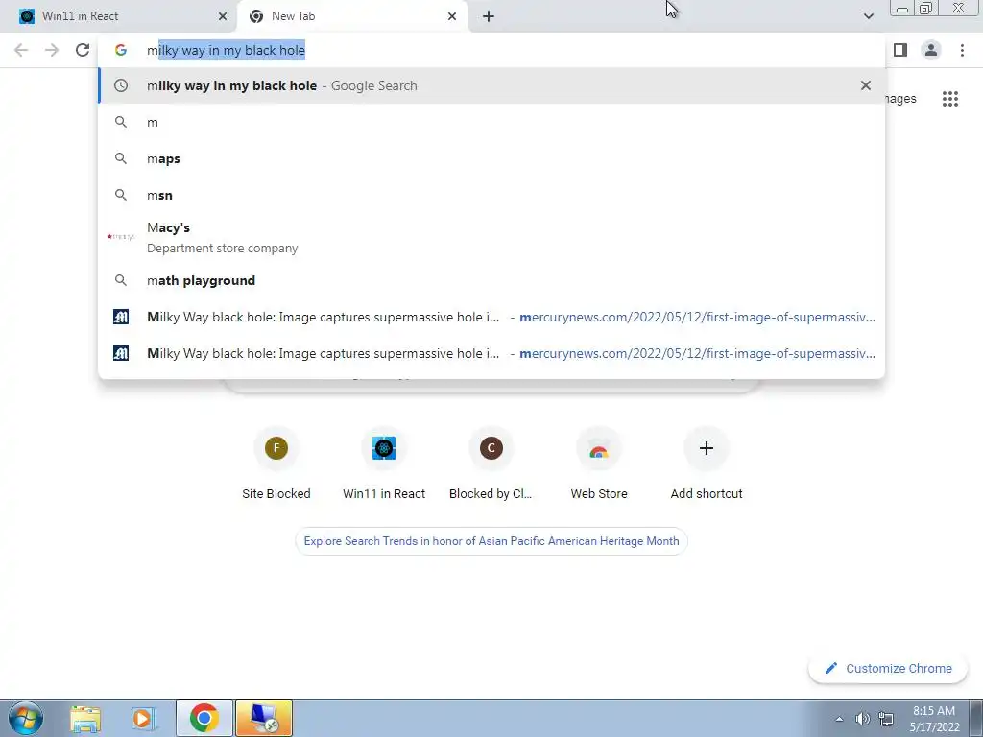Expand the tab search dropdown
The width and height of the screenshot is (983, 737).
(x=868, y=16)
